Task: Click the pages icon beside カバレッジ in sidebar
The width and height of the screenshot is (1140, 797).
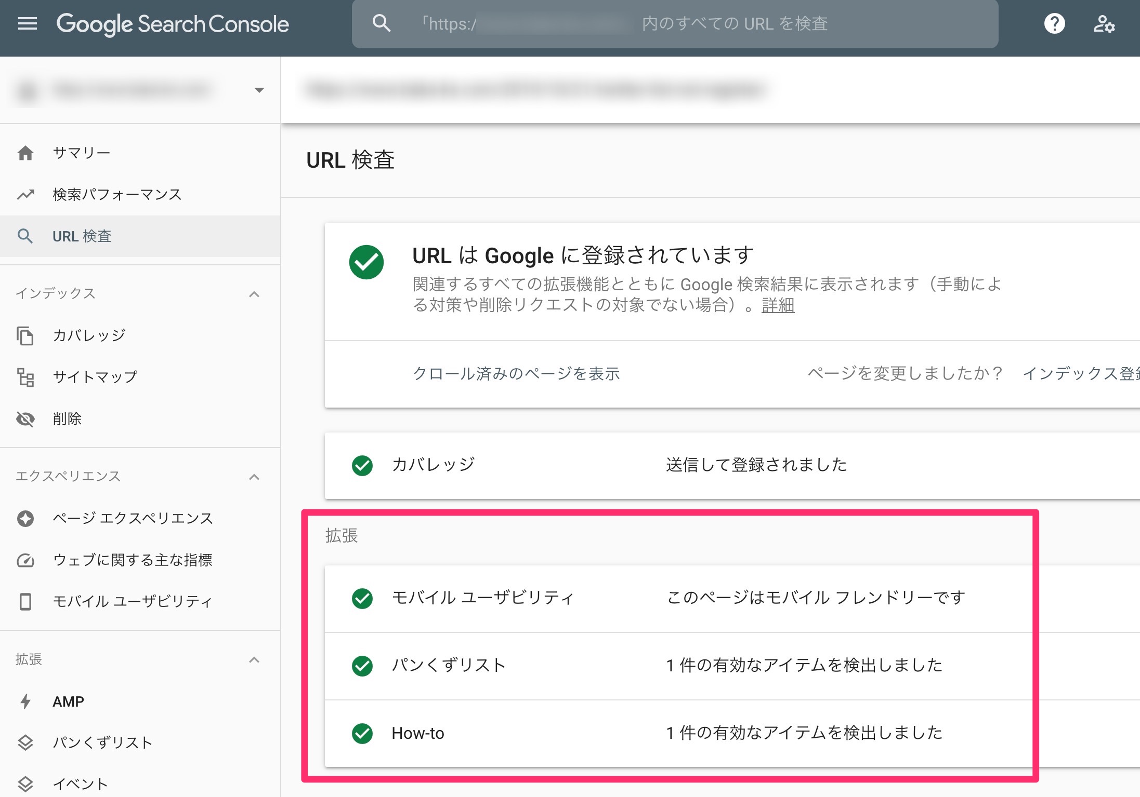Action: [25, 336]
